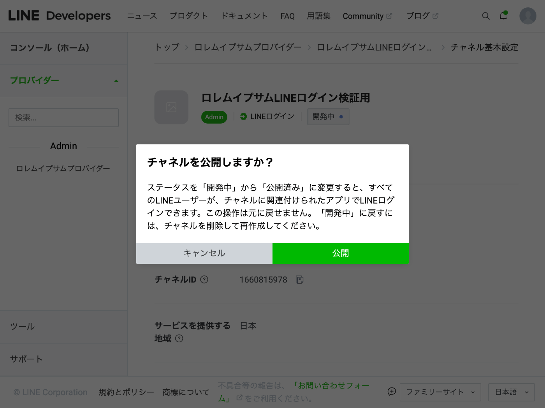The image size is (545, 408).
Task: Collapse the プロバイダー section arrow
Action: (116, 81)
